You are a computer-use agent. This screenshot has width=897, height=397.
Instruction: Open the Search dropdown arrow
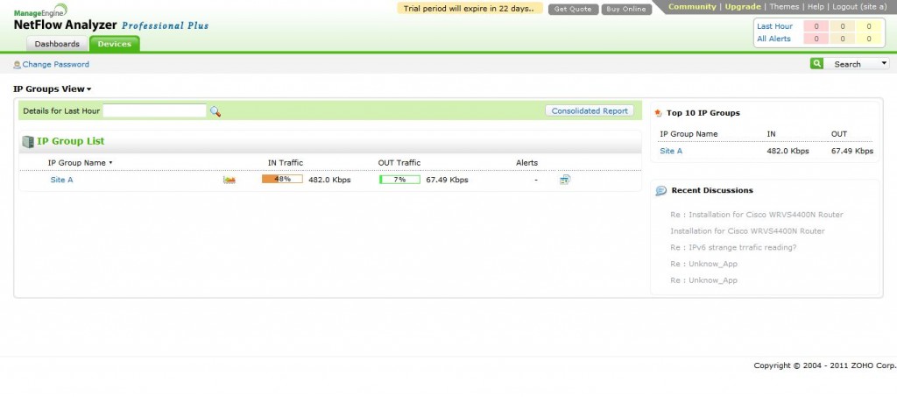pos(883,64)
